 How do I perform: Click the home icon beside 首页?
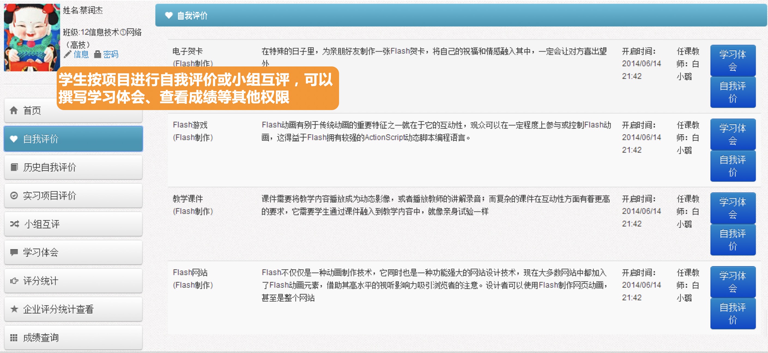click(14, 111)
